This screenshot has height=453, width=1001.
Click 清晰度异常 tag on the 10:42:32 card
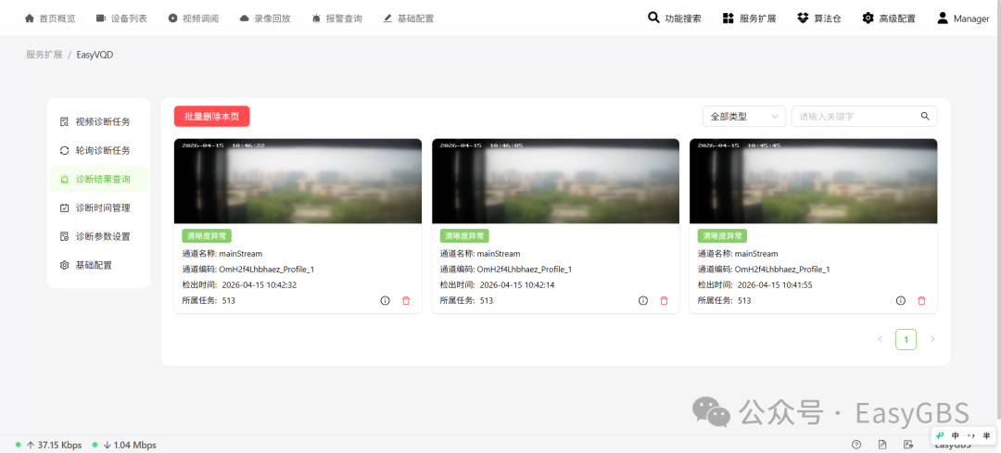click(x=207, y=236)
